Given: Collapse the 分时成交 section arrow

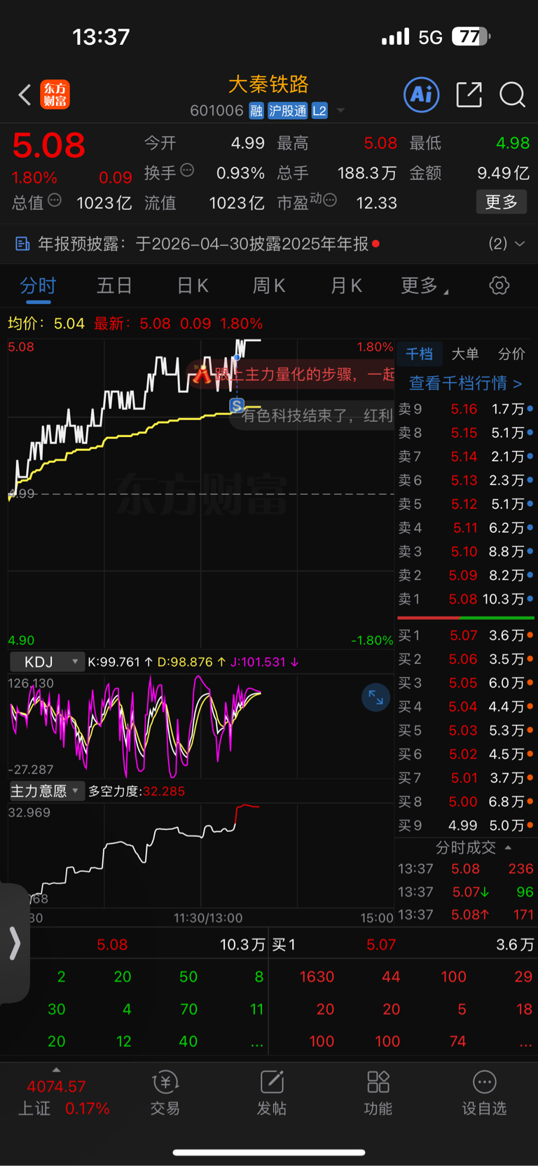Looking at the screenshot, I should pyautogui.click(x=508, y=847).
